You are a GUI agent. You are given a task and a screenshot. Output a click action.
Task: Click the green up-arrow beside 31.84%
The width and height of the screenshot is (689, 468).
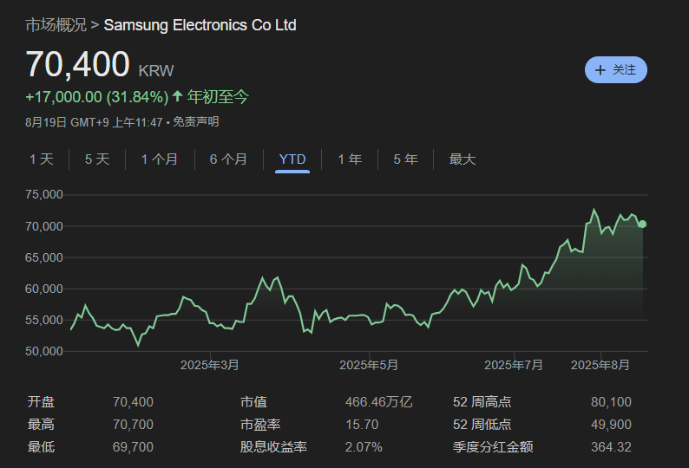(x=178, y=96)
